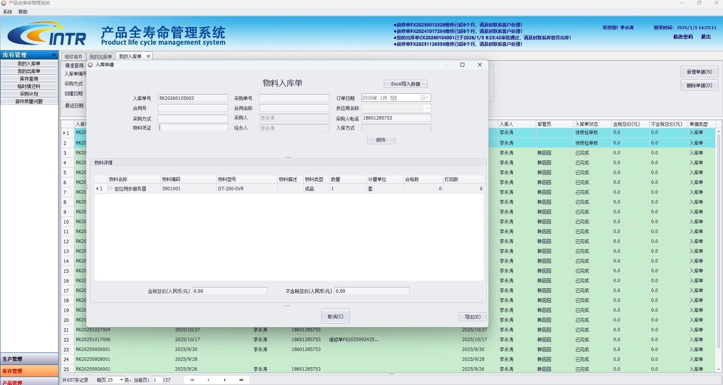This screenshot has height=385, width=723.
Task: Click the scroll-down arrow of the table scrollbar
Action: [x=718, y=369]
